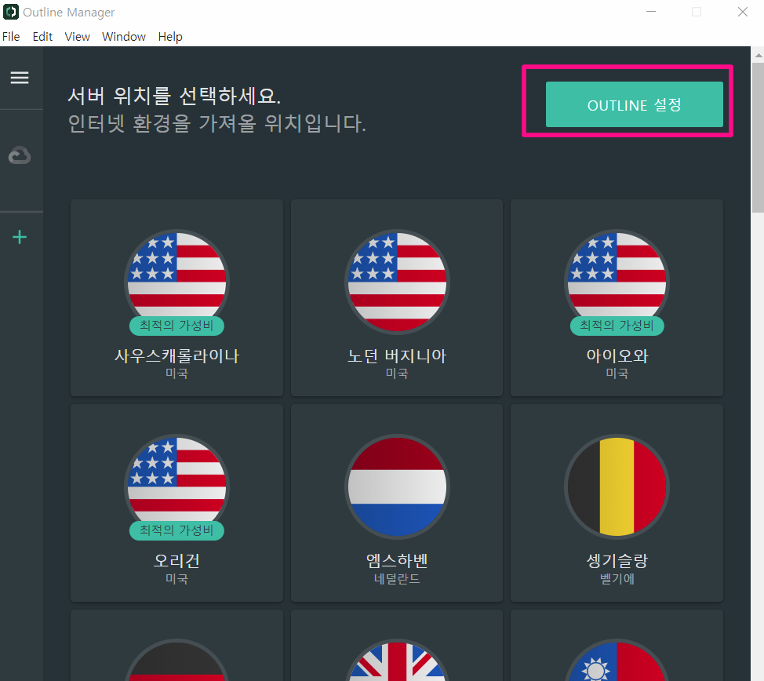
Task: Choose the 엠스하벤 Netherlands location card
Action: 397,503
